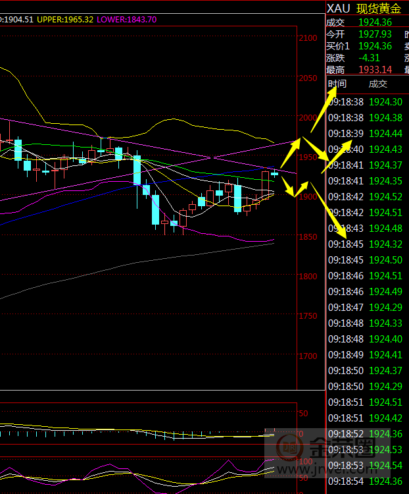The width and height of the screenshot is (409, 494).
Task: Click the UPPER:1965.32 indicator label
Action: pyautogui.click(x=64, y=20)
